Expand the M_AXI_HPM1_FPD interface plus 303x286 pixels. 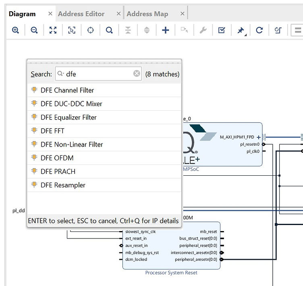click(x=259, y=137)
